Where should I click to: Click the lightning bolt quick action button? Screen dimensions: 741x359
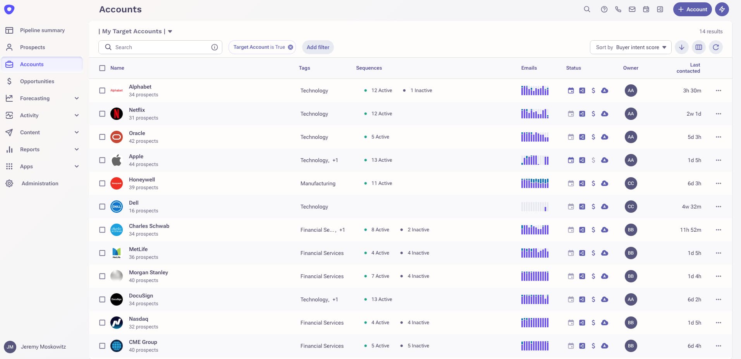pos(722,9)
